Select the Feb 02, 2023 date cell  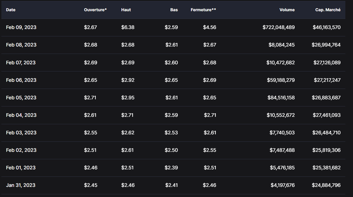(21, 150)
